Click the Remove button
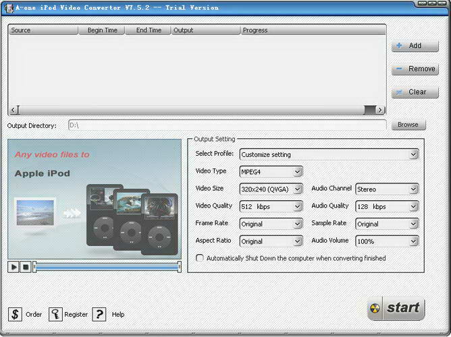Screen dimensions: 451x337 [415, 69]
